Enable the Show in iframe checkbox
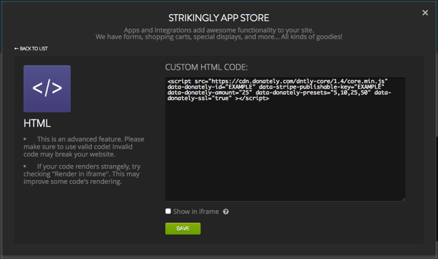 (168, 211)
